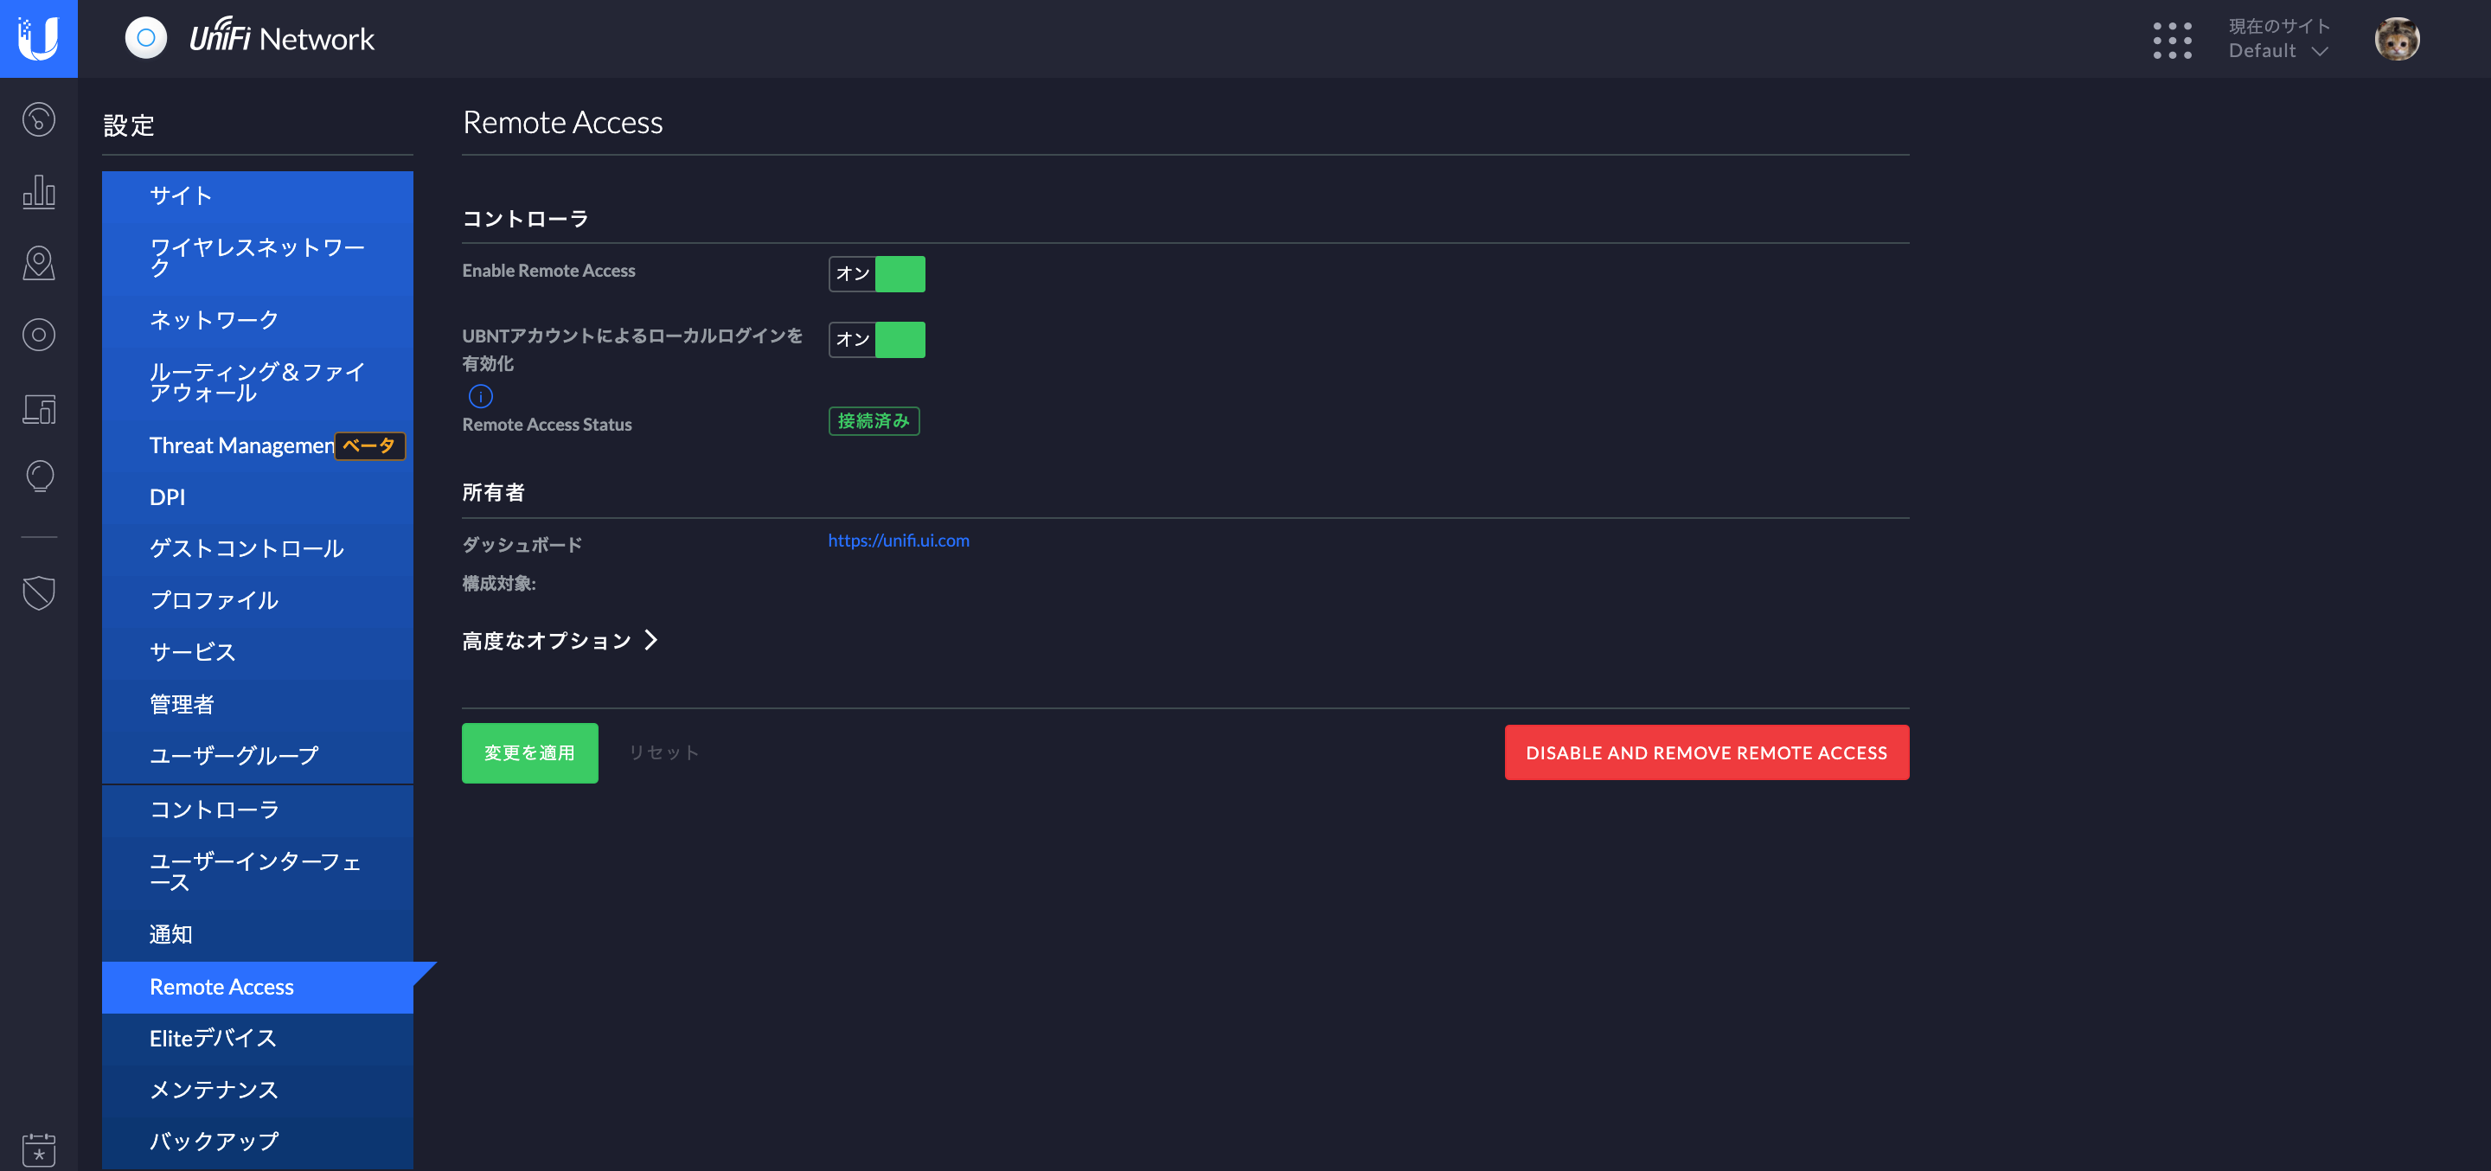Image resolution: width=2491 pixels, height=1171 pixels.
Task: Select DPI settings item
Action: tap(257, 497)
